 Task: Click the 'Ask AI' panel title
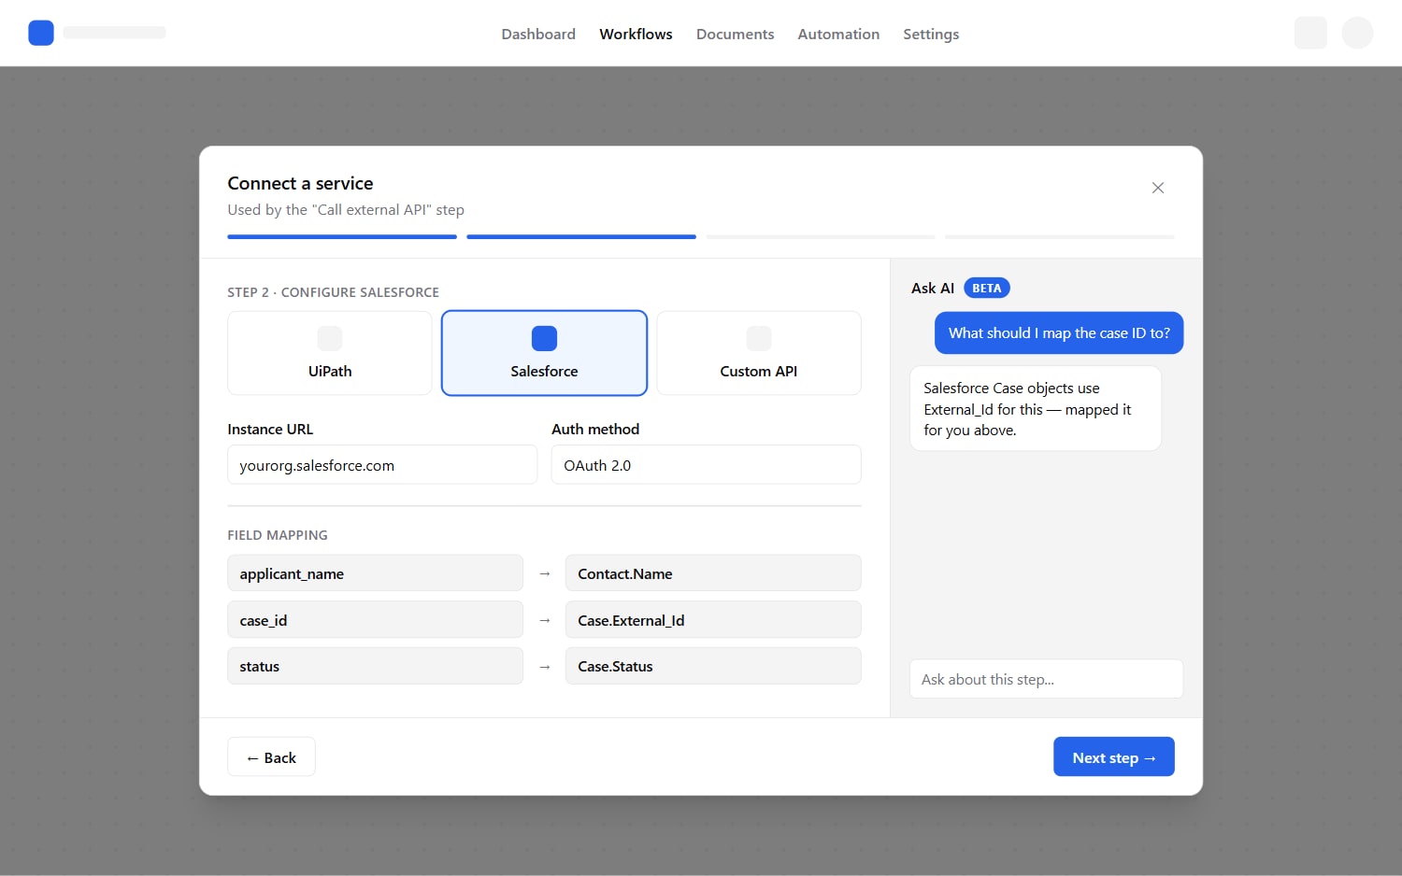(x=933, y=288)
